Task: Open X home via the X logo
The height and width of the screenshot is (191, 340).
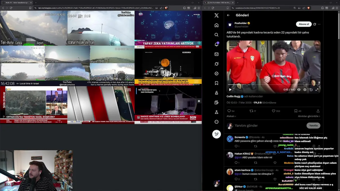Action: point(216,15)
